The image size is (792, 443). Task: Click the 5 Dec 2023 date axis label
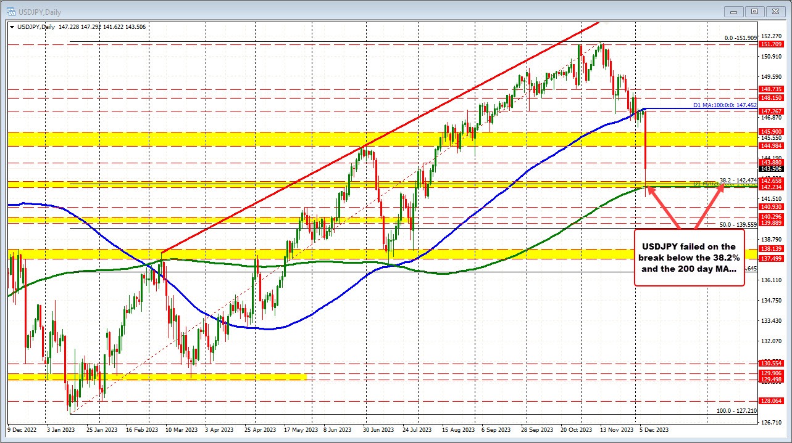(654, 430)
